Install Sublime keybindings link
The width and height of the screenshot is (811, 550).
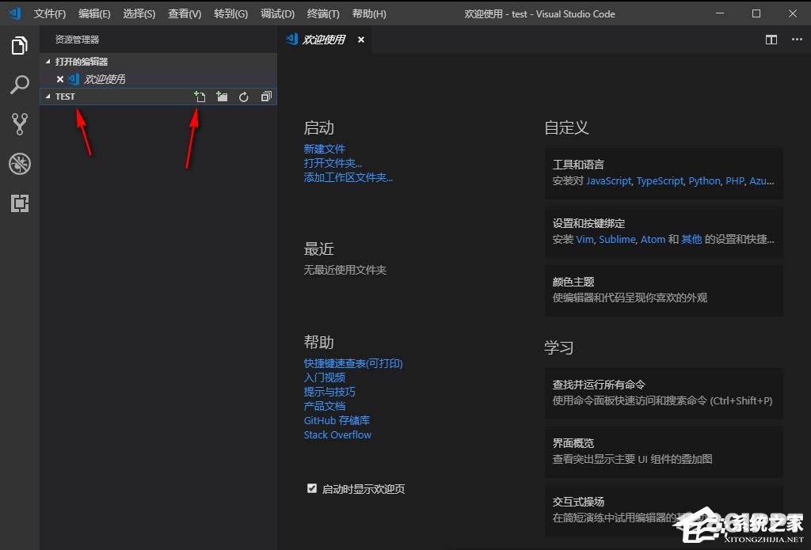(x=618, y=239)
